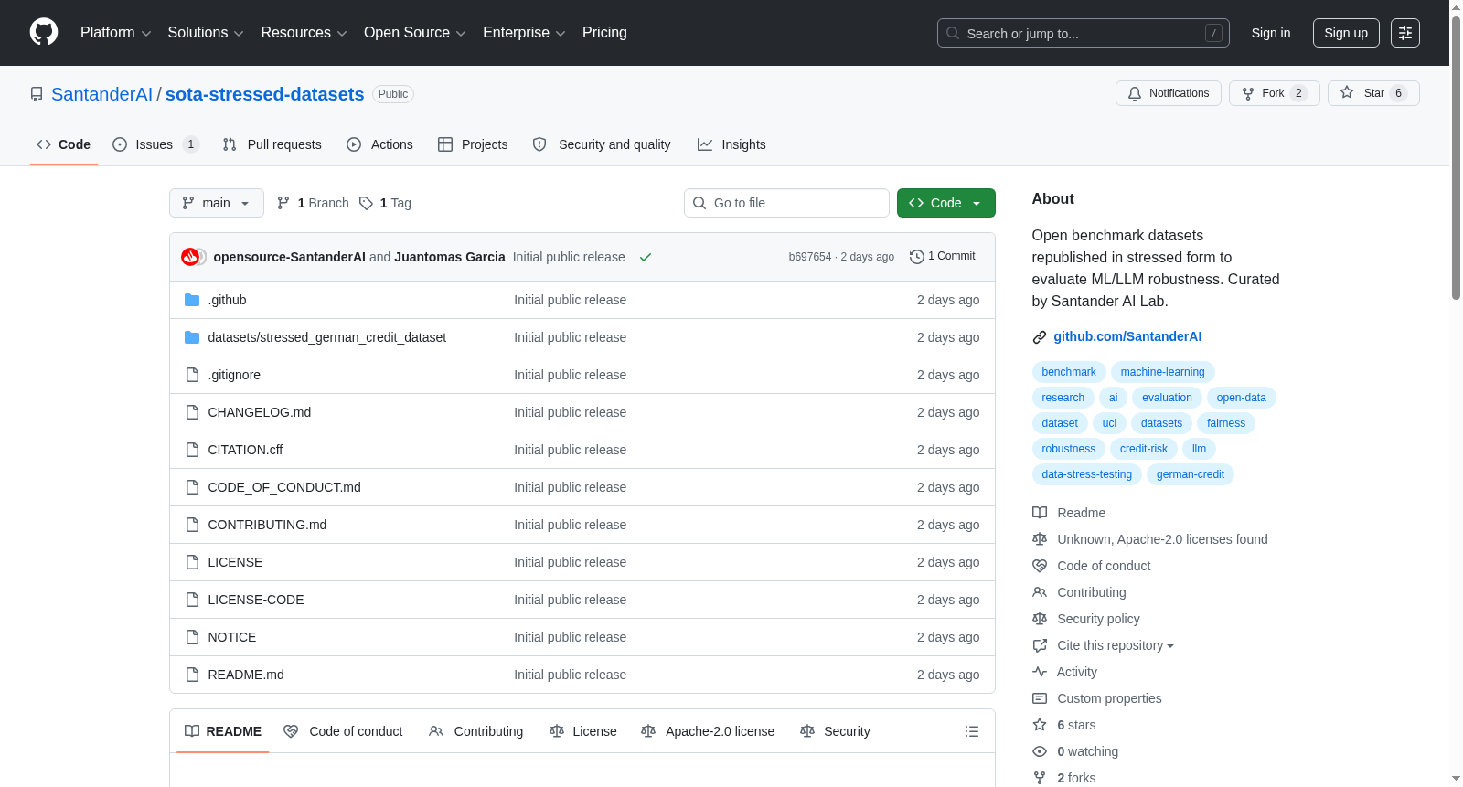Screen dimensions: 1463x787
Task: Click the book icon beside Readme
Action: point(1040,513)
